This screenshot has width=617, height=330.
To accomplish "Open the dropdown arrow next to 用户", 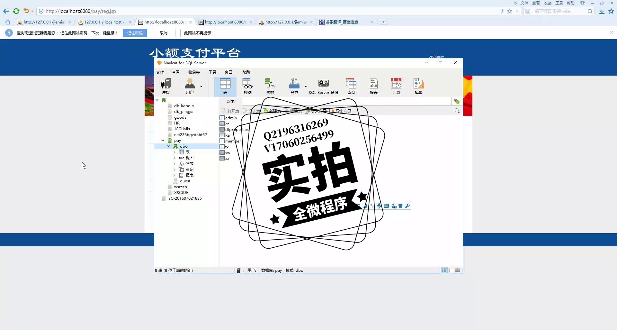I will pyautogui.click(x=201, y=87).
